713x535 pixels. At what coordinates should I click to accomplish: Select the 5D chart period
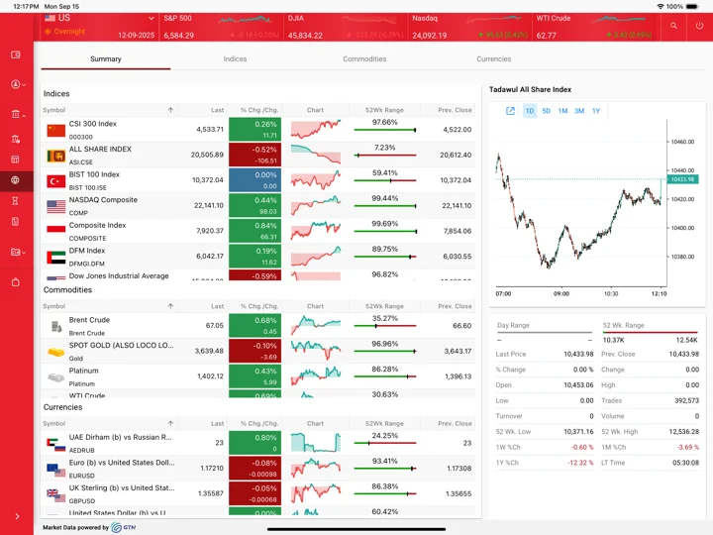point(546,111)
